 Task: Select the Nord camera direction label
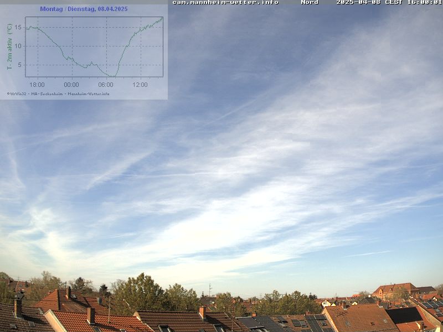(310, 2)
